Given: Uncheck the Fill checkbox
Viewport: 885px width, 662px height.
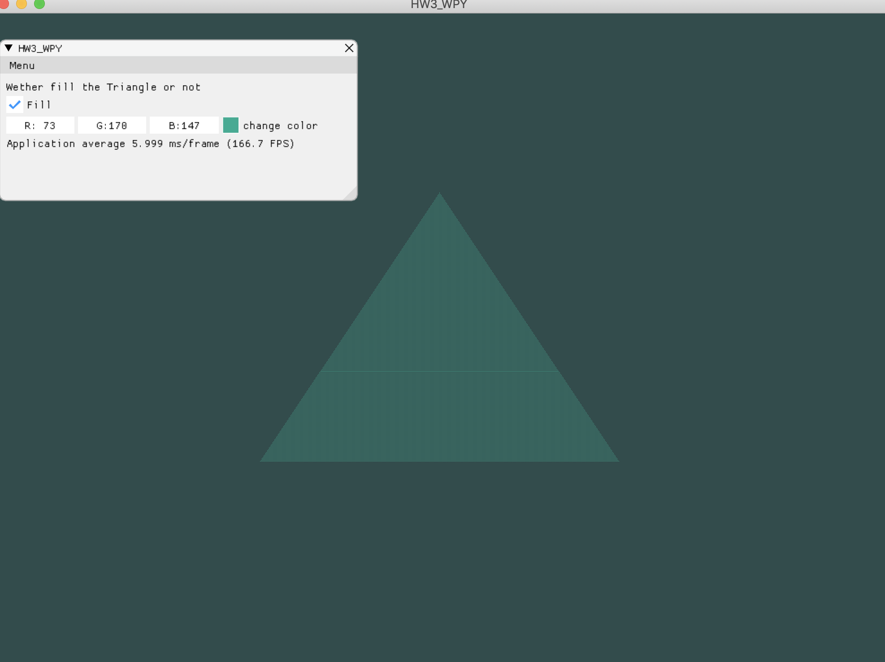Looking at the screenshot, I should coord(15,105).
